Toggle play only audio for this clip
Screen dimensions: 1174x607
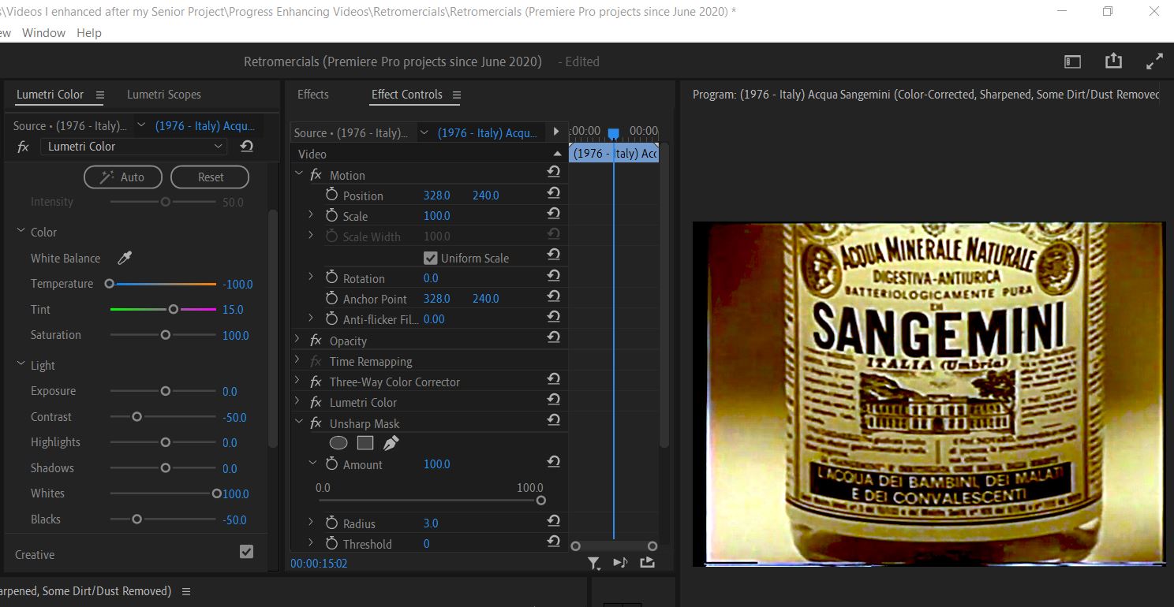pyautogui.click(x=620, y=562)
